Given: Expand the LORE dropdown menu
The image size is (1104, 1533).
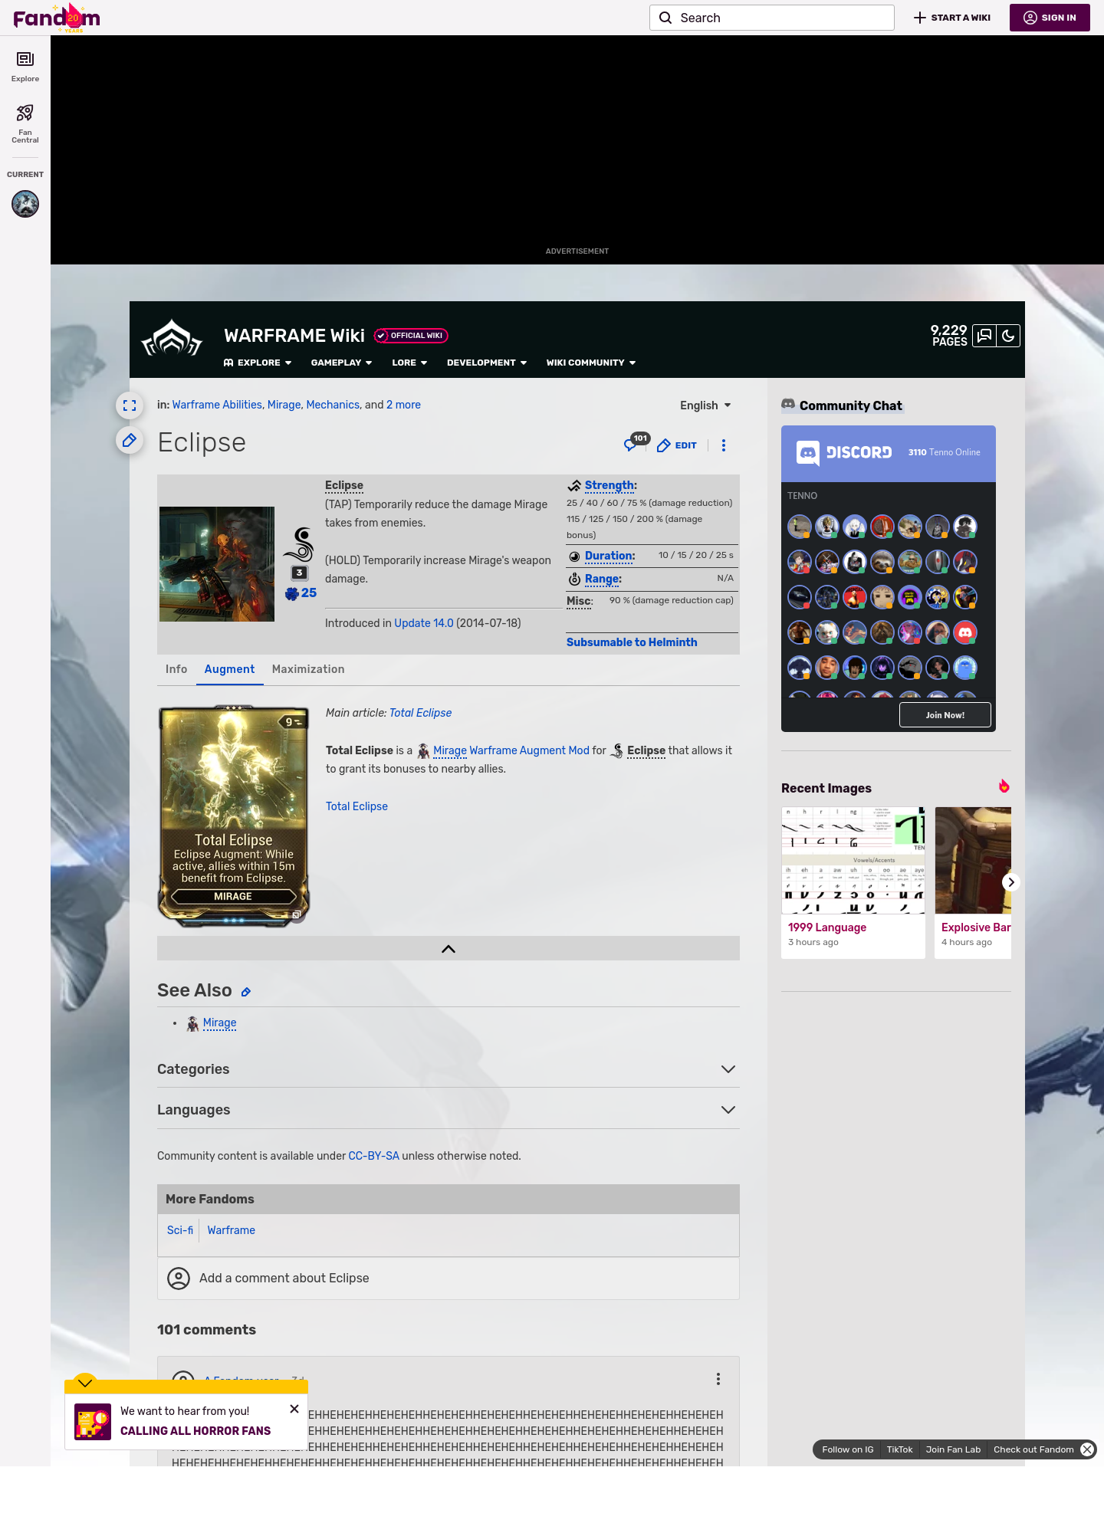Looking at the screenshot, I should click(409, 363).
